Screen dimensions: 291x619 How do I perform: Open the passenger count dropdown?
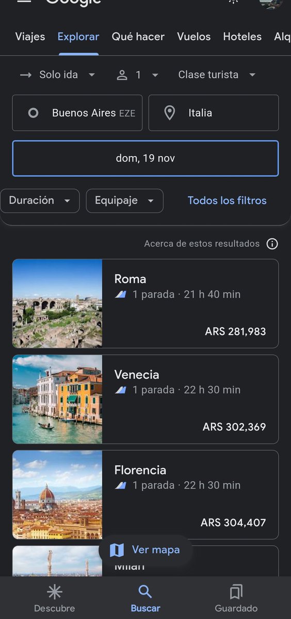point(138,75)
